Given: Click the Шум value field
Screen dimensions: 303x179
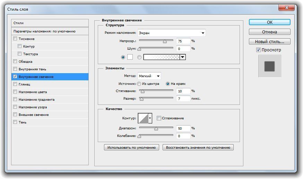Looking at the screenshot, I should tap(183, 49).
